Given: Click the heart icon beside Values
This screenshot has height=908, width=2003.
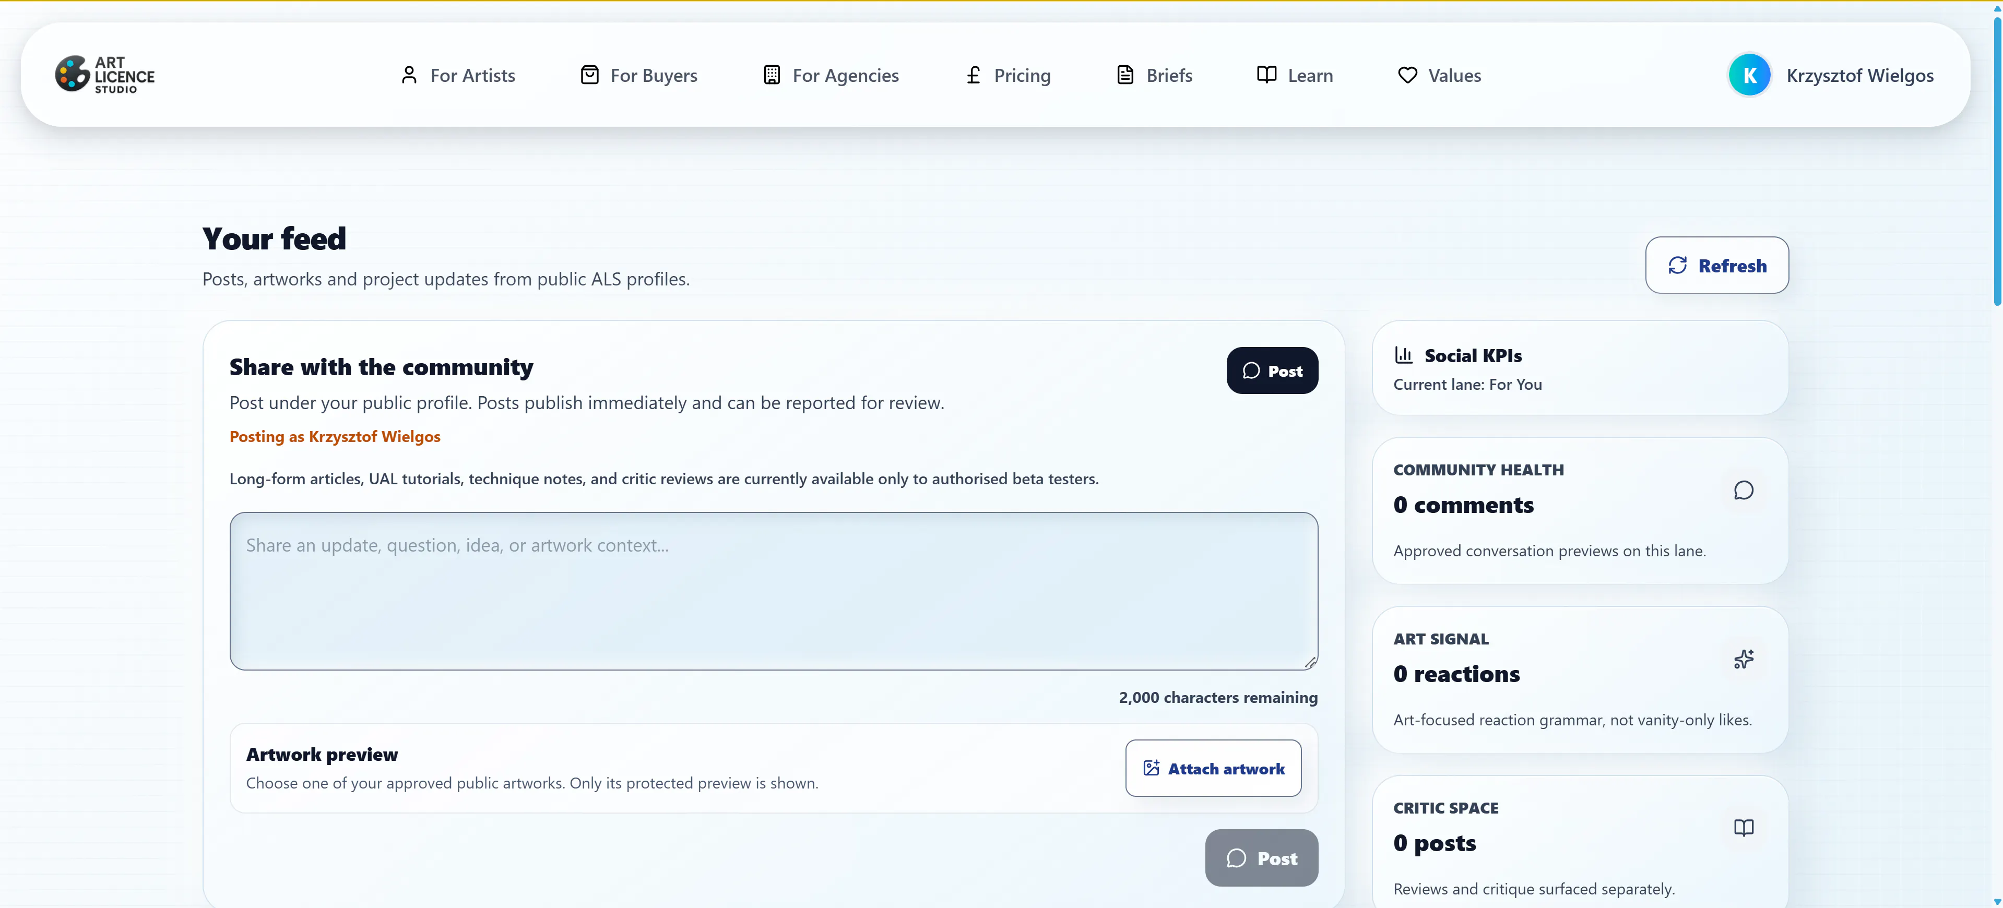Looking at the screenshot, I should tap(1407, 75).
